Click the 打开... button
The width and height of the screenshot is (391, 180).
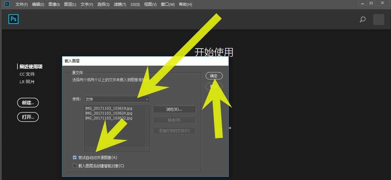(28, 117)
